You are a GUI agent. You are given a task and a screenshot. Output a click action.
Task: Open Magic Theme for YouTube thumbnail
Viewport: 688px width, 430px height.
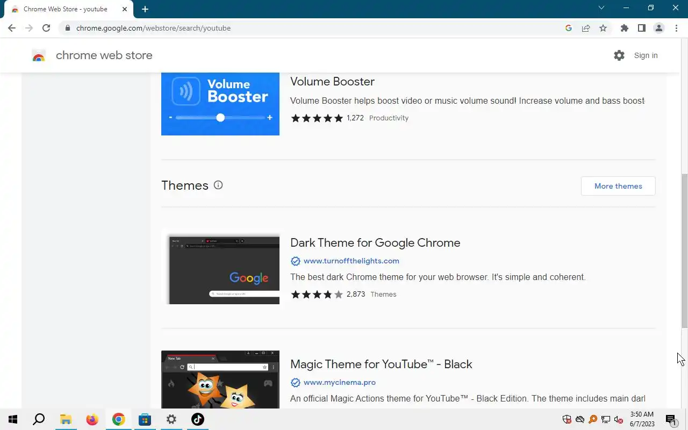[x=220, y=379]
